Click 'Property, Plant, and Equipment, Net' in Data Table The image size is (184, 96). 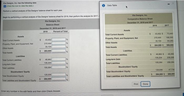click(121, 38)
